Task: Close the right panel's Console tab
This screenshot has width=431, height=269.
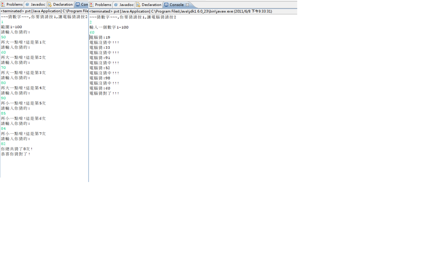Action: click(x=187, y=5)
